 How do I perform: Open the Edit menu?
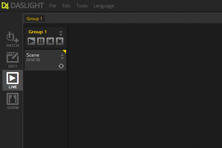click(x=66, y=6)
